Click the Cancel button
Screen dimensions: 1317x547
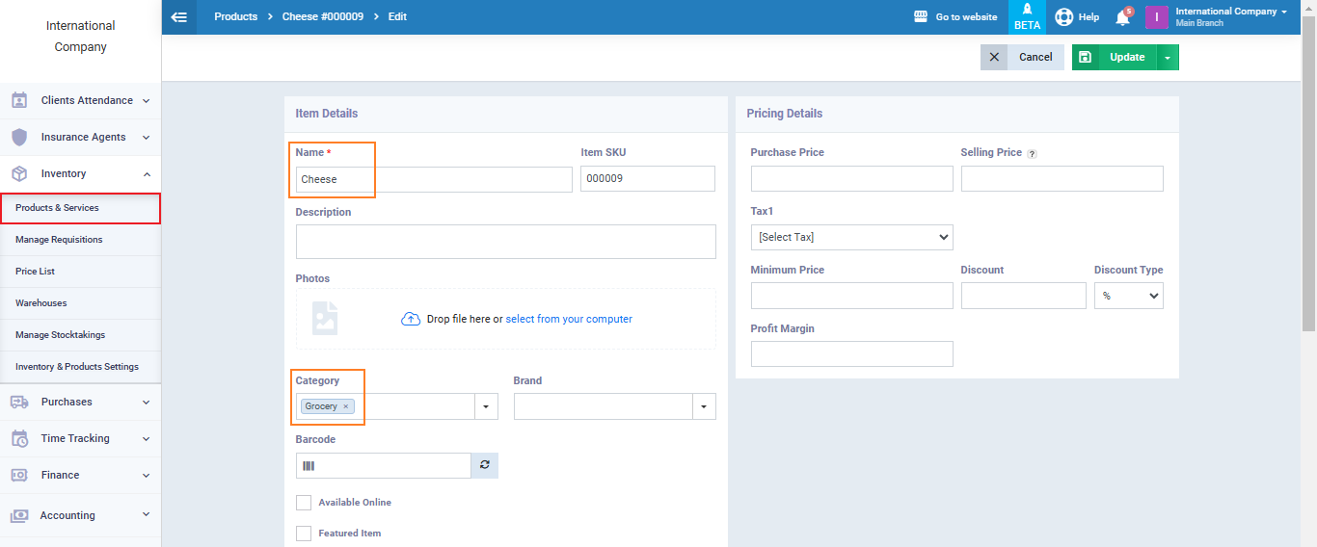click(x=1023, y=58)
